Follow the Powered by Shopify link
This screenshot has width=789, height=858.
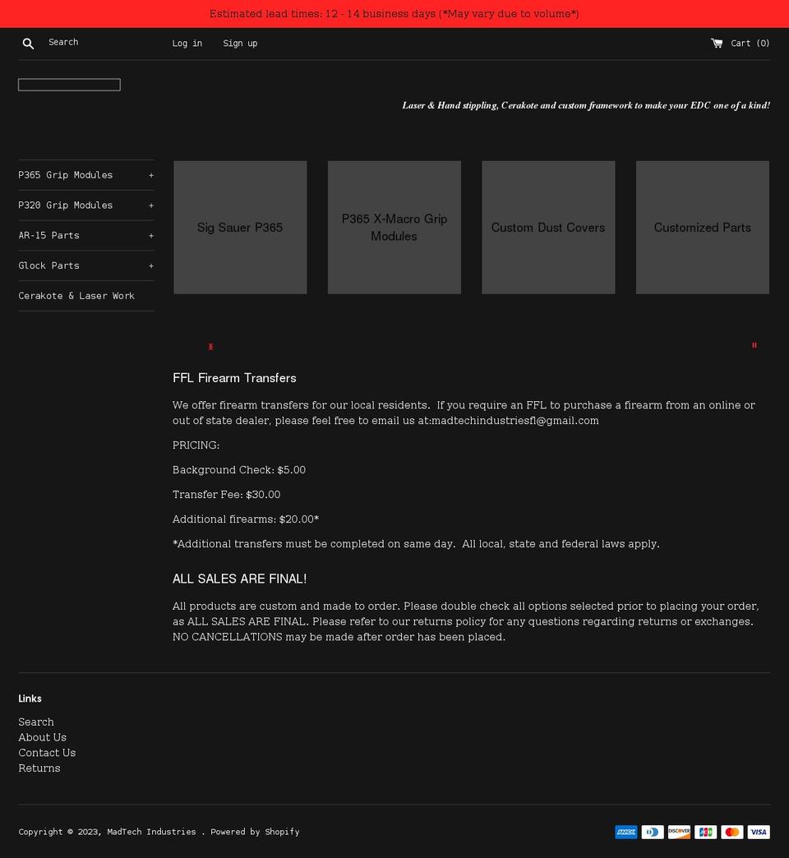[x=255, y=832]
